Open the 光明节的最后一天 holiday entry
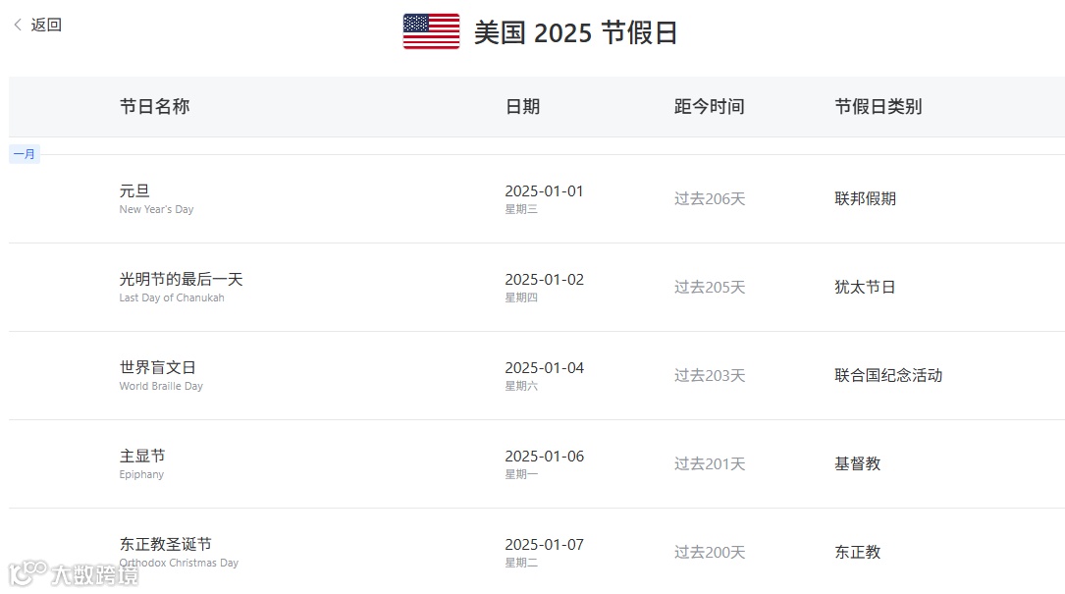This screenshot has width=1065, height=594. click(537, 287)
